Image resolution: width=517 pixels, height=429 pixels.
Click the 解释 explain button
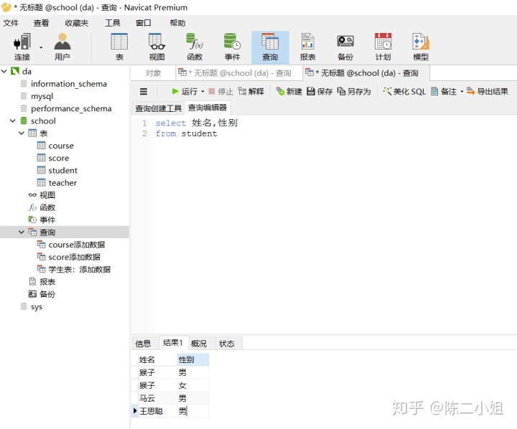click(x=251, y=91)
